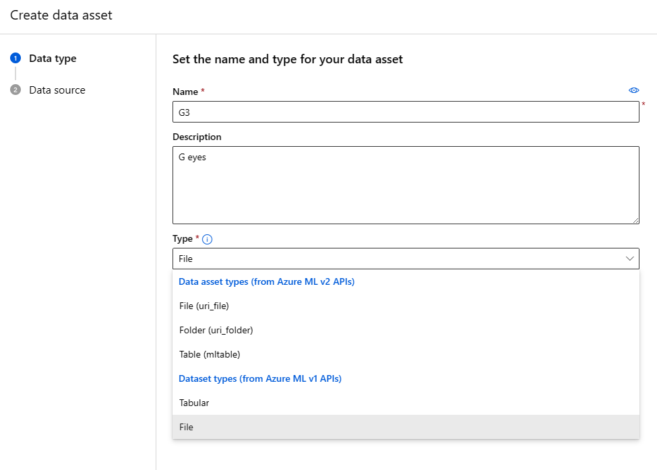Click the Description field resize grip corner

(x=636, y=220)
